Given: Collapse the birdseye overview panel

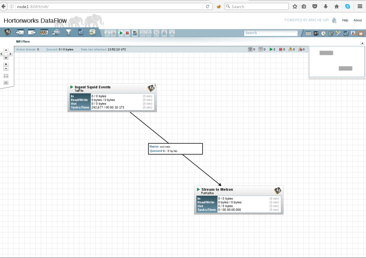Looking at the screenshot, I should coord(362,43).
